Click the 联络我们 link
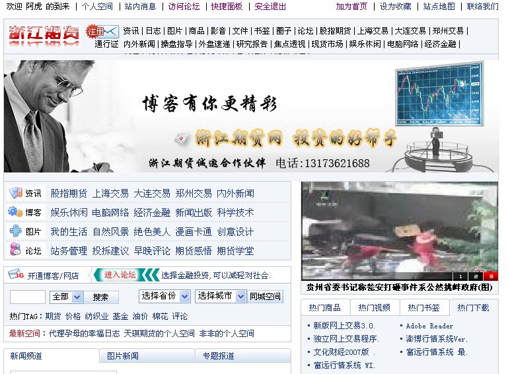Viewport: 508px width, 374px height. coord(482,7)
